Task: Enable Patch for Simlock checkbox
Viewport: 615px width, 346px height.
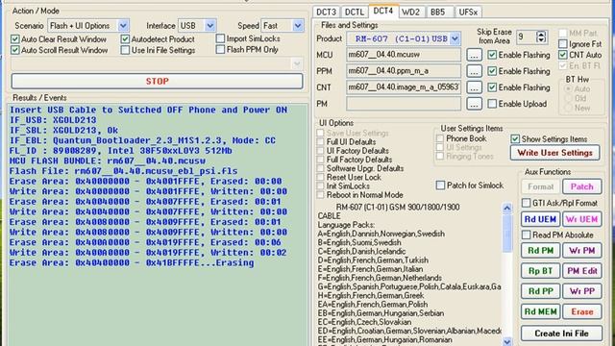Action: point(440,185)
